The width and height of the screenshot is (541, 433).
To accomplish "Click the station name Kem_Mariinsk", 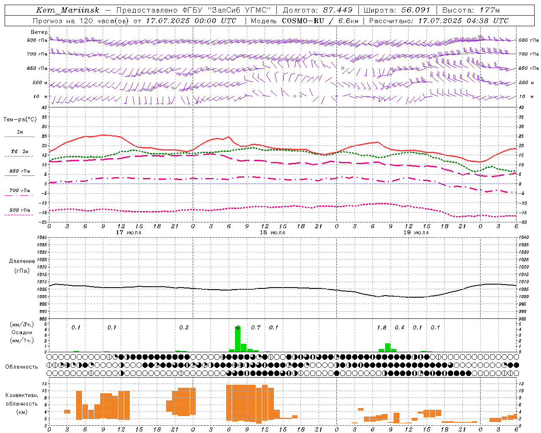I will 68,10.
